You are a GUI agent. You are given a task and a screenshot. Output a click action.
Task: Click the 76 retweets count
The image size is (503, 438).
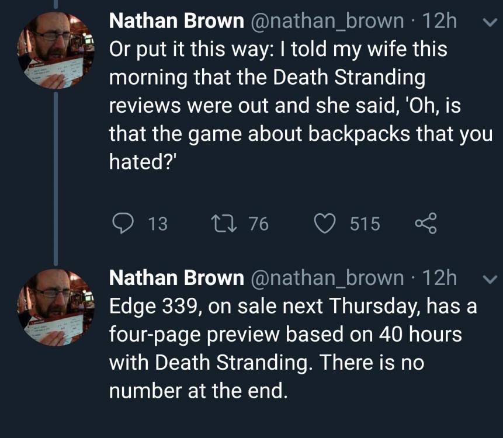pyautogui.click(x=259, y=224)
